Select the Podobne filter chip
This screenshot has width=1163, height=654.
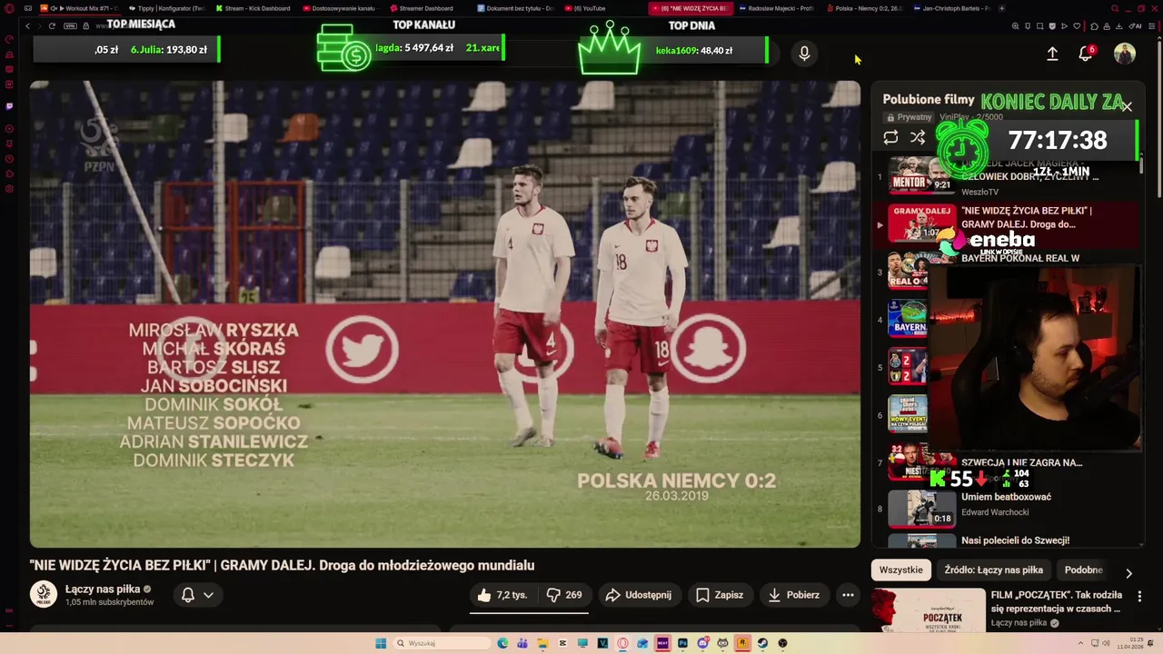point(1083,570)
